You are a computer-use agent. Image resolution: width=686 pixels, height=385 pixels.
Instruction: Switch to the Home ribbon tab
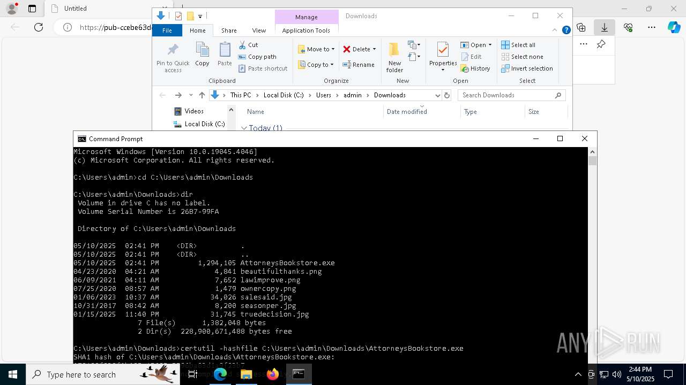click(x=198, y=30)
